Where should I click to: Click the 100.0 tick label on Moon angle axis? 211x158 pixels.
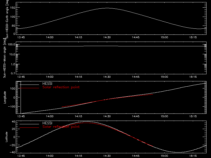[12, 44]
